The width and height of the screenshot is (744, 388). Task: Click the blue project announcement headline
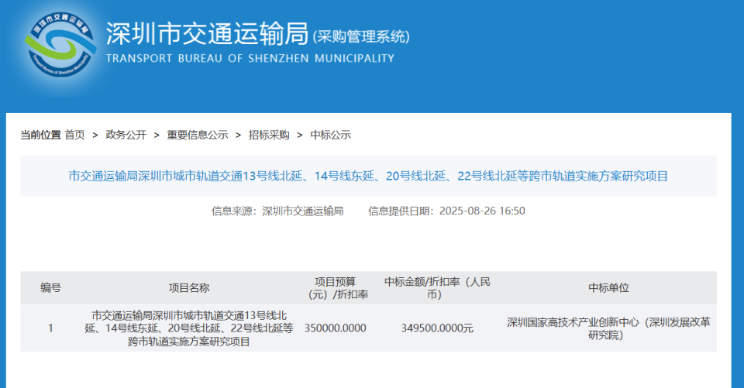click(368, 176)
